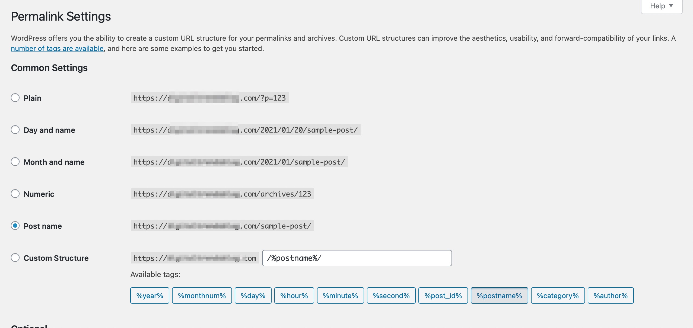Image resolution: width=693 pixels, height=328 pixels.
Task: Click the %year% available tag
Action: click(x=150, y=295)
